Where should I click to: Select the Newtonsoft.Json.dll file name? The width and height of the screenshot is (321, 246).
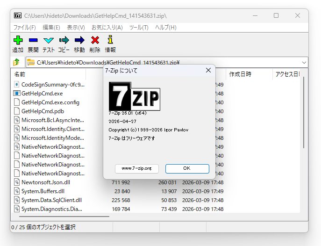[x=46, y=182]
